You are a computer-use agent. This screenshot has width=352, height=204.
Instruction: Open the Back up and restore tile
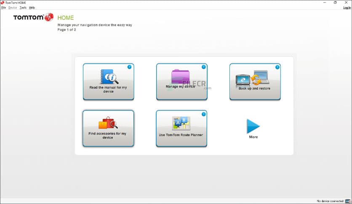tap(255, 81)
